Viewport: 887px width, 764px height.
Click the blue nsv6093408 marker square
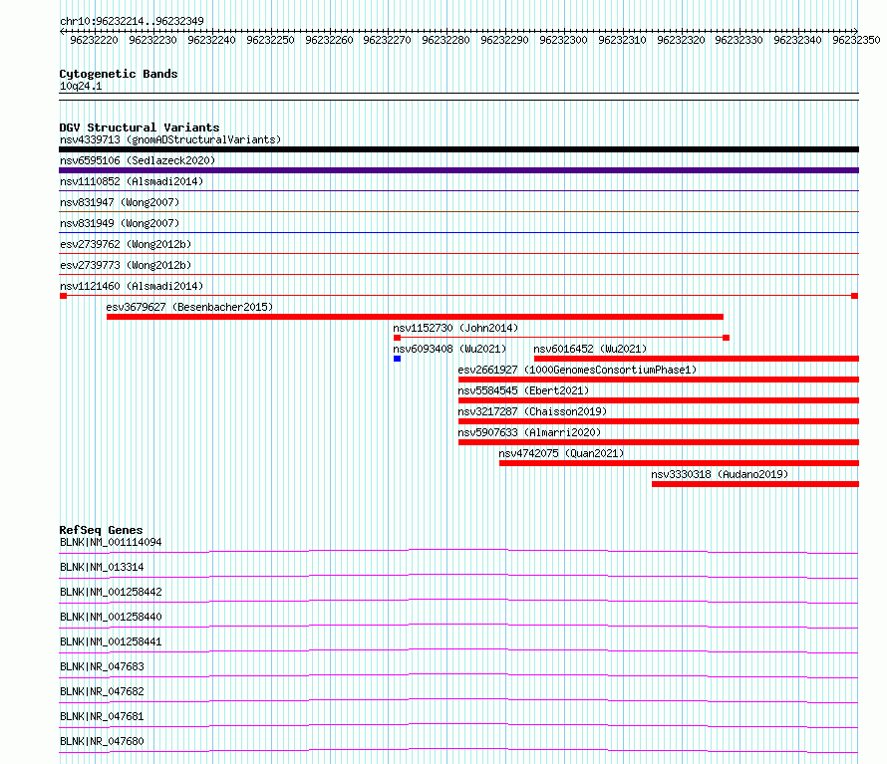tap(397, 359)
